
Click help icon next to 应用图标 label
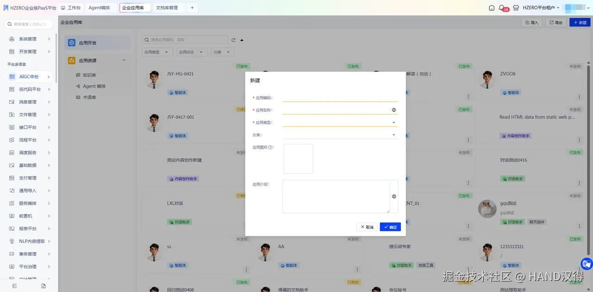pyautogui.click(x=270, y=147)
